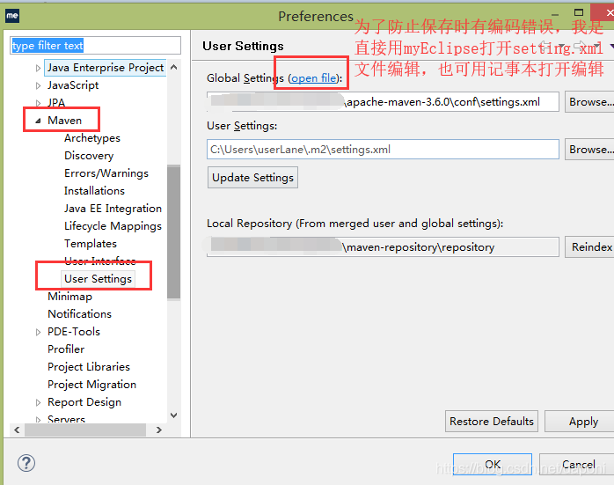Open Maven Installations page

coord(94,191)
